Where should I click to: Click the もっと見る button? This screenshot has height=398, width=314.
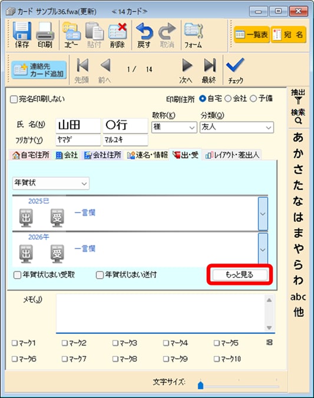240,275
